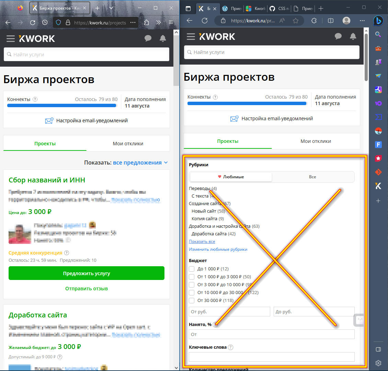Open Kwork hamburger menu in Edge window

click(x=191, y=37)
